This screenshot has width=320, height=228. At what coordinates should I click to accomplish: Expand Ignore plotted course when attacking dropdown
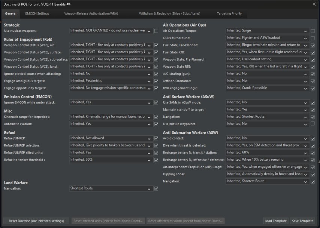click(x=111, y=74)
